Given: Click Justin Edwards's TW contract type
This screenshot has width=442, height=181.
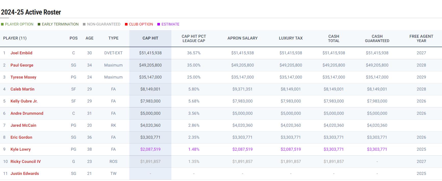Looking at the screenshot, I should pos(113,173).
